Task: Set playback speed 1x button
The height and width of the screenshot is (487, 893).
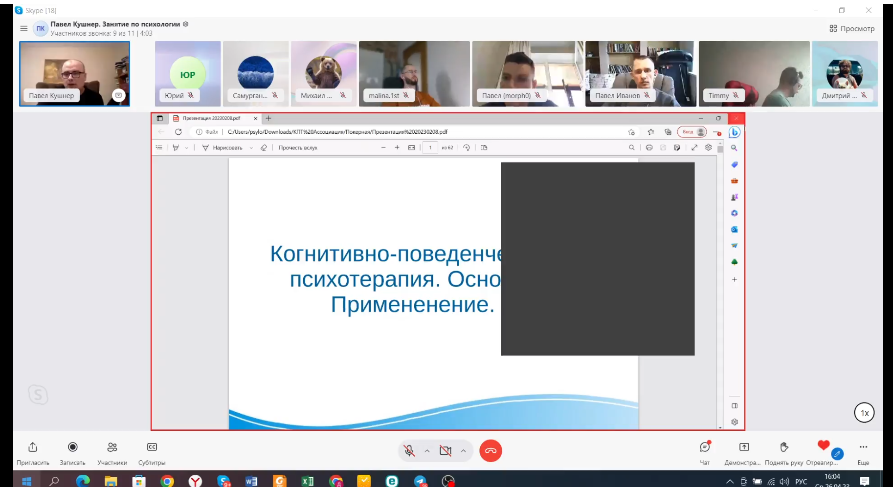Action: point(864,413)
